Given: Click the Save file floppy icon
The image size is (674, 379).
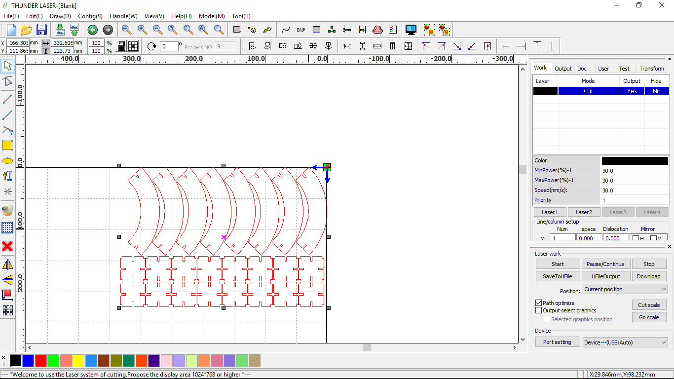Looking at the screenshot, I should (41, 30).
